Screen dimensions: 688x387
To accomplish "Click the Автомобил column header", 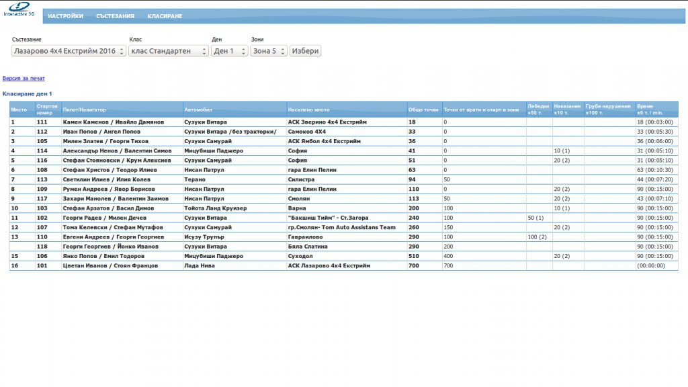I will pyautogui.click(x=234, y=110).
